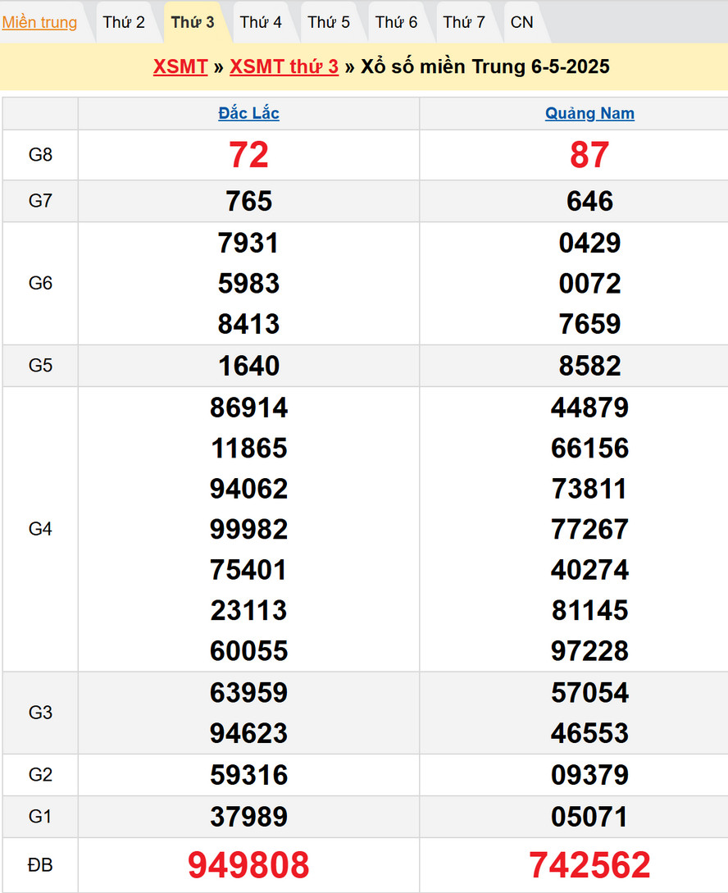Image resolution: width=728 pixels, height=893 pixels.
Task: Click the G4 row label
Action: (40, 529)
